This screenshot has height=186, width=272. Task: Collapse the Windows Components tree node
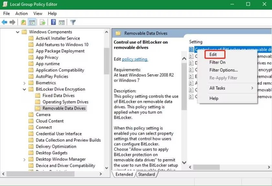point(17,32)
